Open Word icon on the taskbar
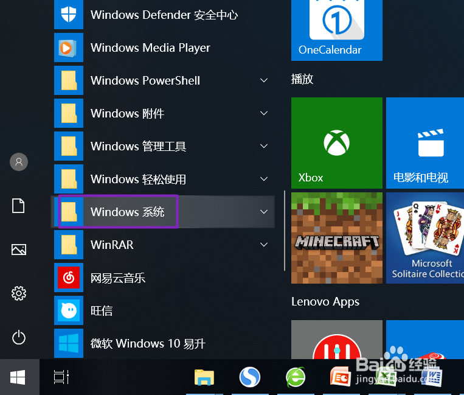 tap(432, 378)
